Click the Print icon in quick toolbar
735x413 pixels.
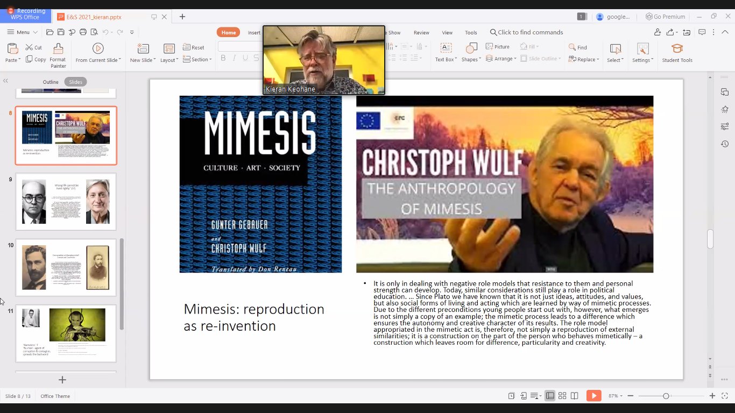point(83,32)
